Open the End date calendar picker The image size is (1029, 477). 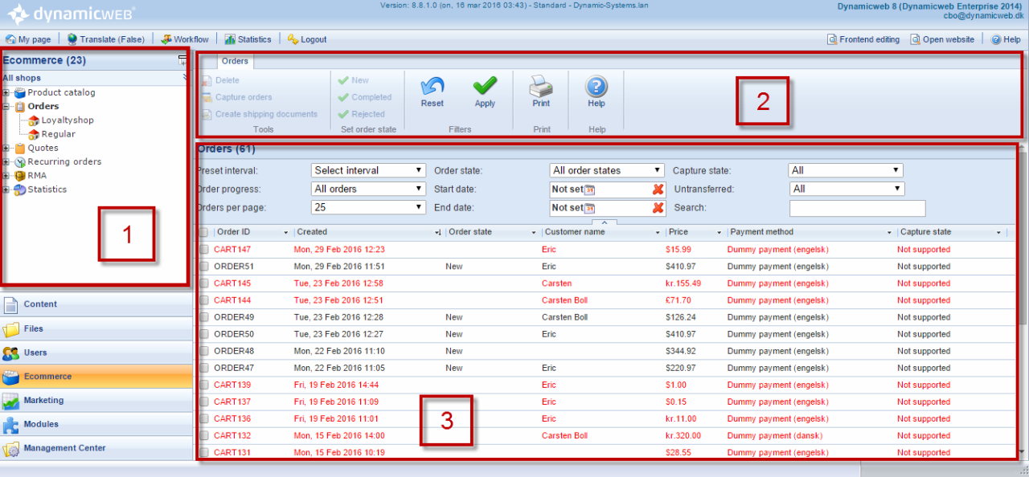pos(589,208)
